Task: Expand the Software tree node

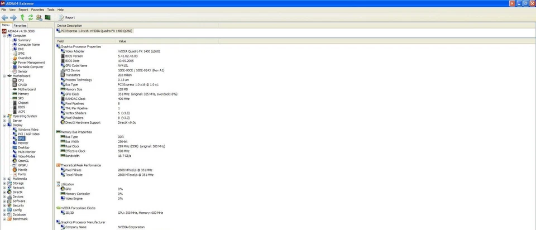Action: 4,202
